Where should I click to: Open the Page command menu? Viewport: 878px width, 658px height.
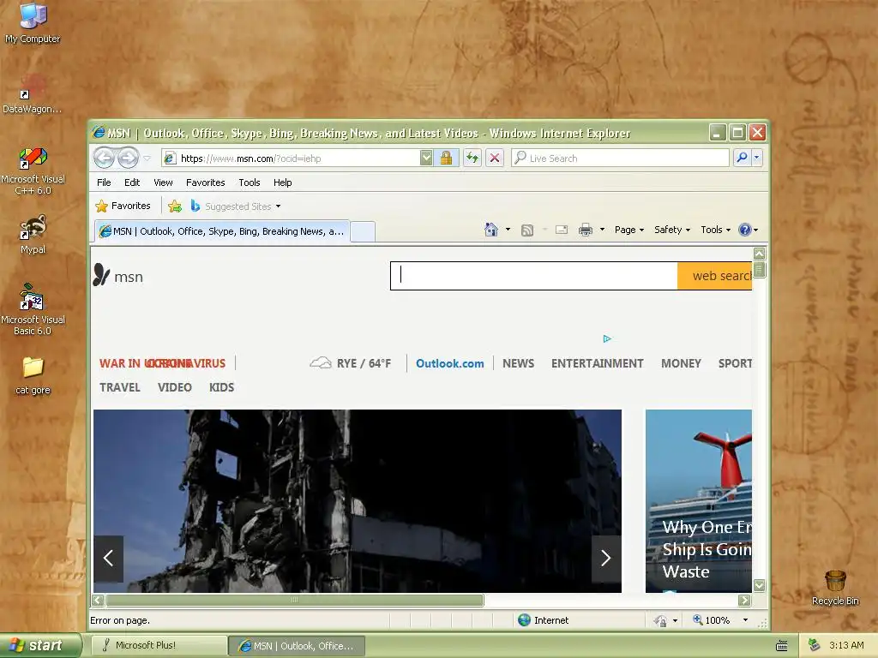tap(629, 230)
